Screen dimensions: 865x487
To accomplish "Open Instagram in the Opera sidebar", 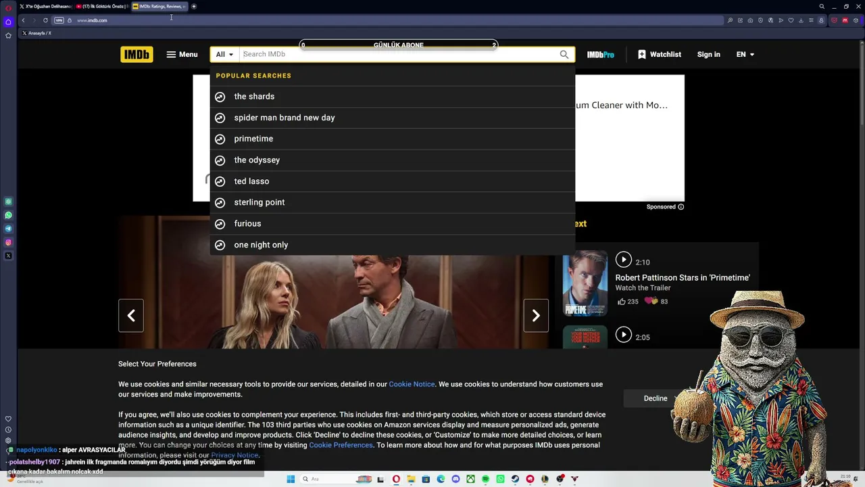I will pos(8,242).
